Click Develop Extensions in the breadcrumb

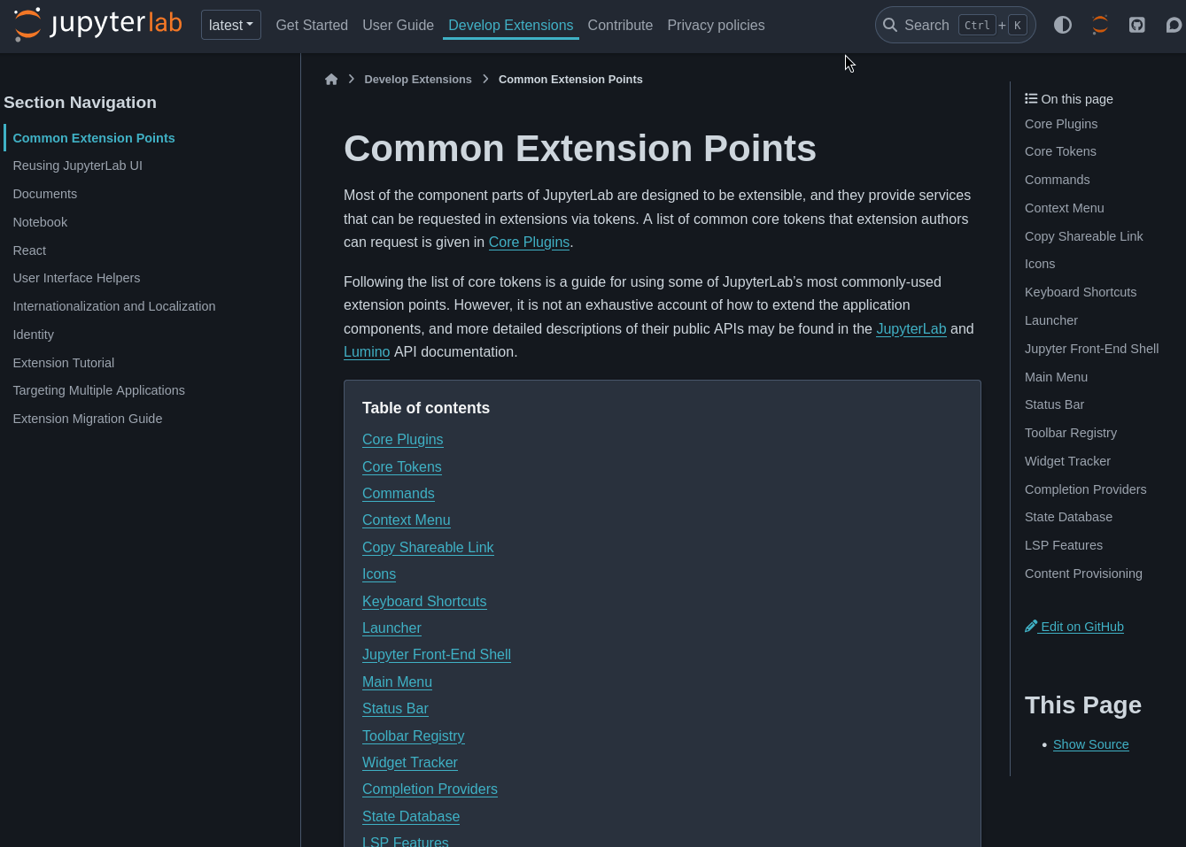[x=418, y=79]
